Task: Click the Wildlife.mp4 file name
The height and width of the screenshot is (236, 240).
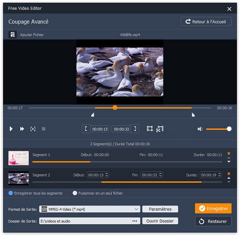Action: [130, 35]
